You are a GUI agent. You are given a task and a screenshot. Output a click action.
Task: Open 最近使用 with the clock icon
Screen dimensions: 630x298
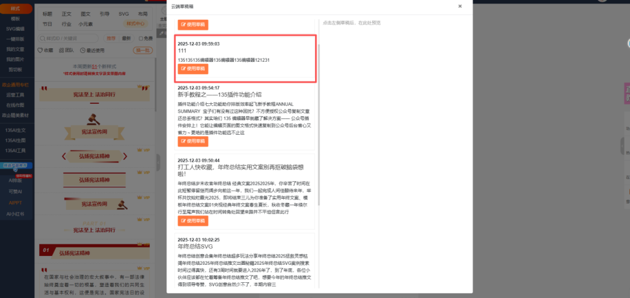point(92,50)
